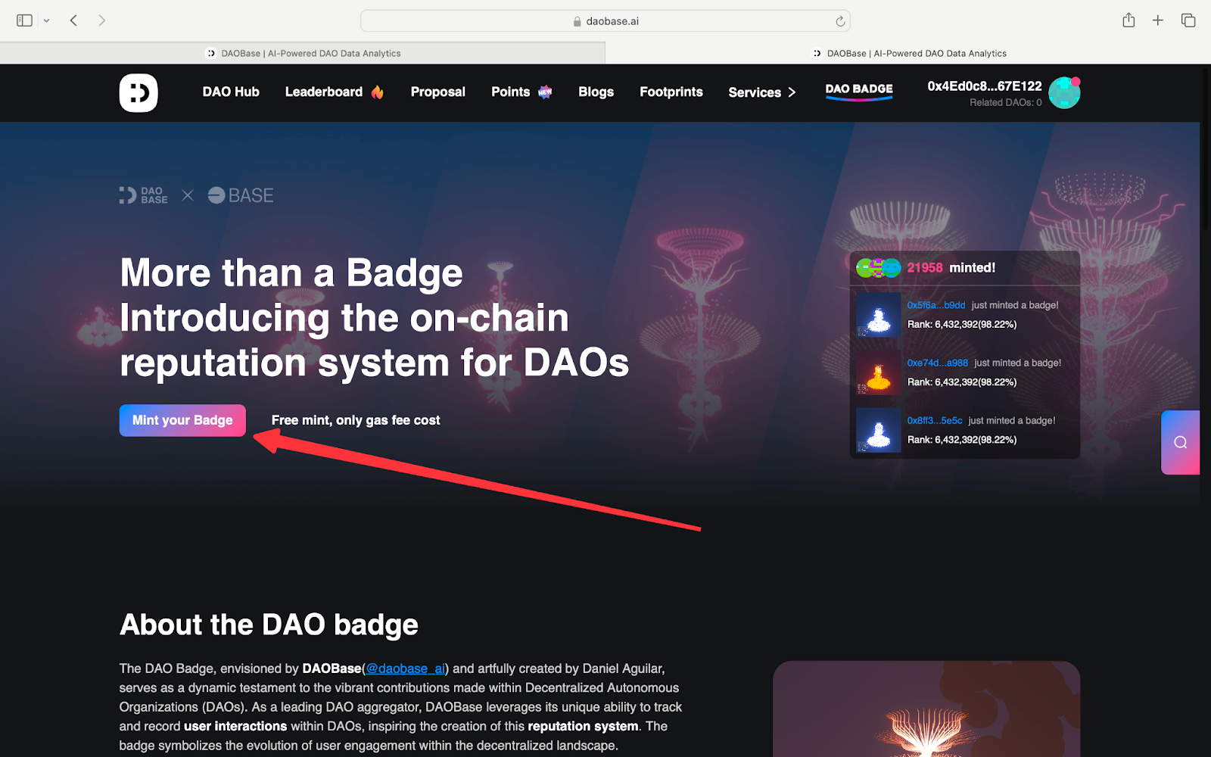Click 'Free mint, only gas fee cost' text

[356, 420]
